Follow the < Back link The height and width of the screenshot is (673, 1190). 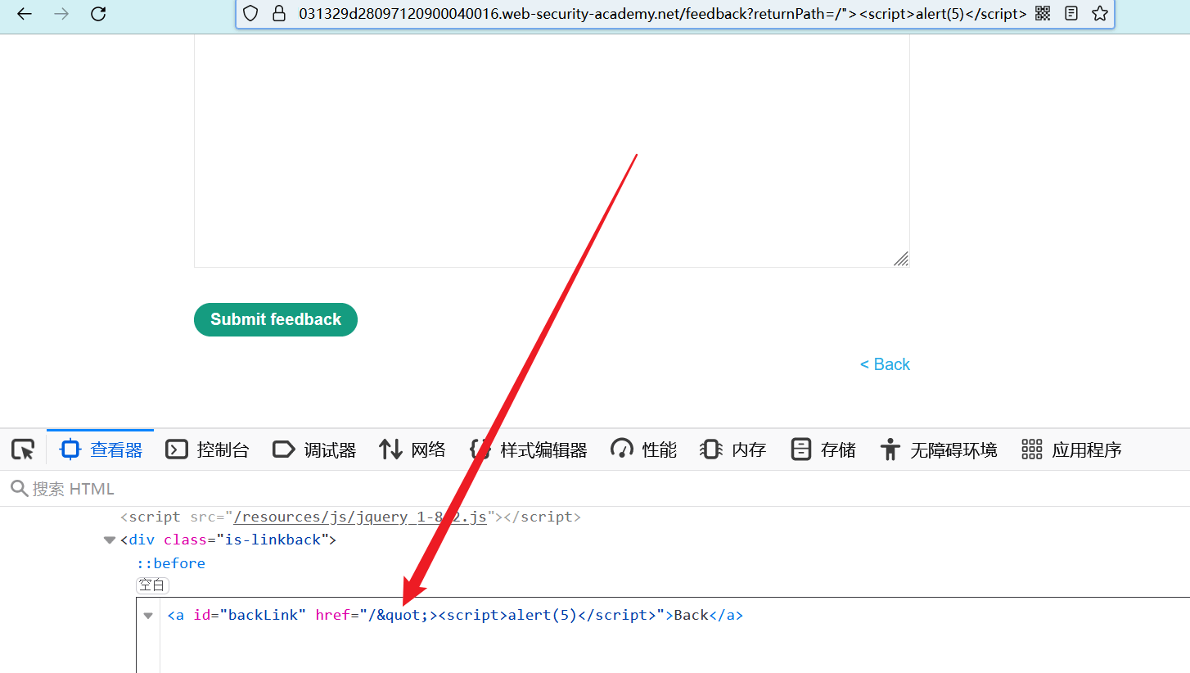click(885, 364)
